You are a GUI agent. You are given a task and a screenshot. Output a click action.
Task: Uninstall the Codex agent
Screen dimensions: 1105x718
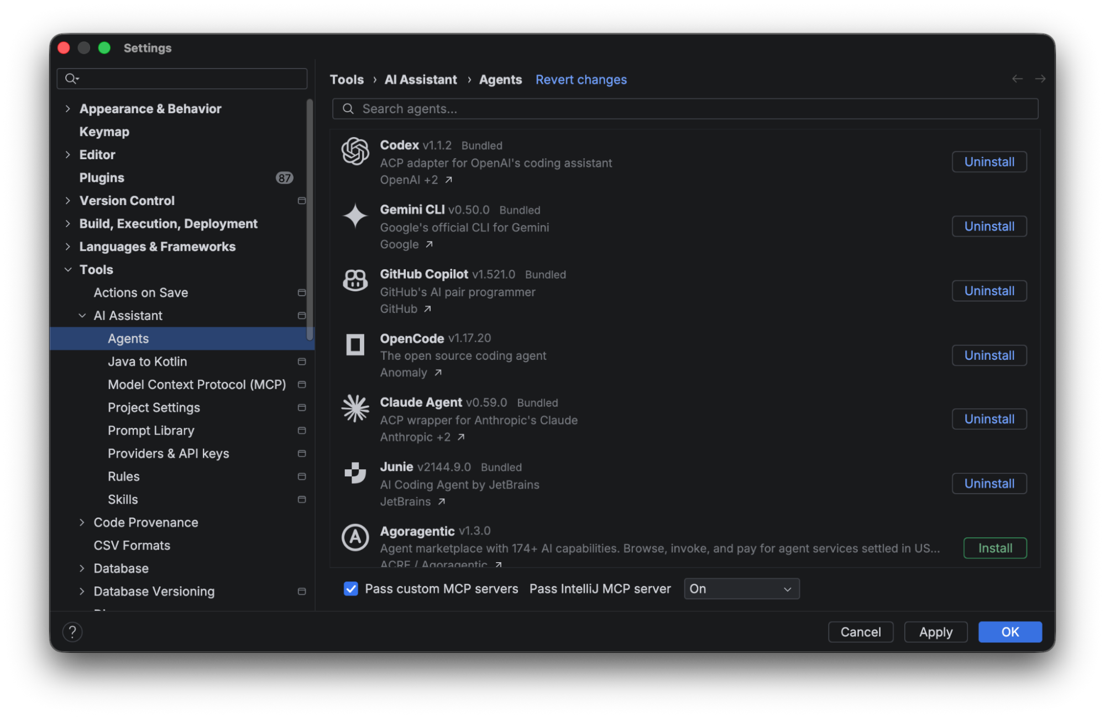989,162
